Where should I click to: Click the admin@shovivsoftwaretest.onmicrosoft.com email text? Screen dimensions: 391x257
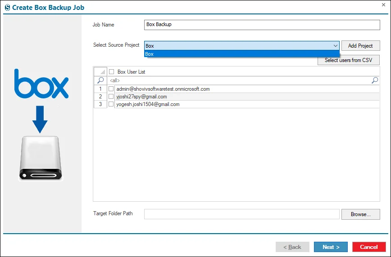coord(163,89)
